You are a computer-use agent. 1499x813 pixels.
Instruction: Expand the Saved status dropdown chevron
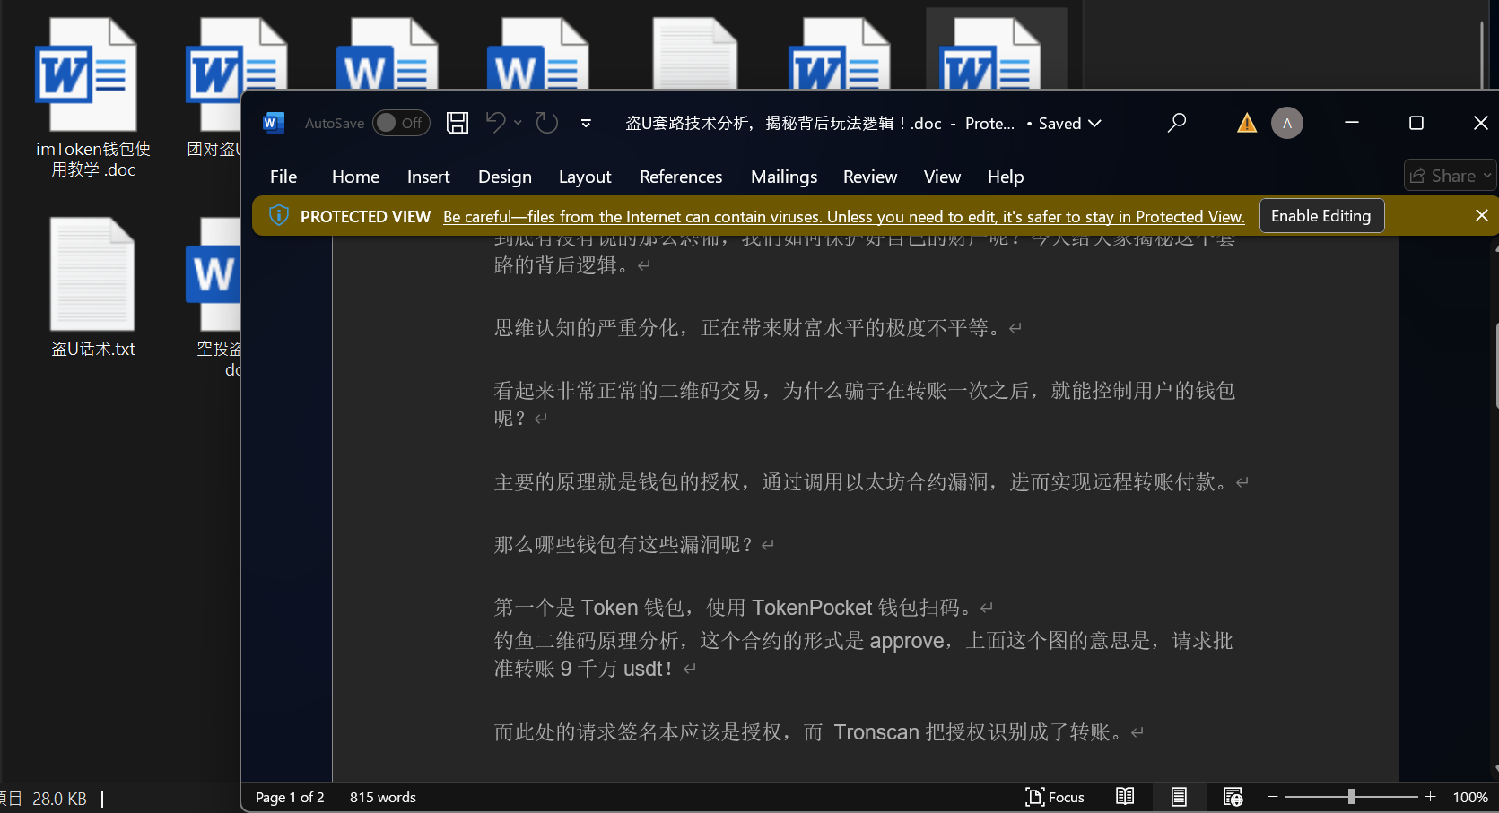coord(1095,124)
